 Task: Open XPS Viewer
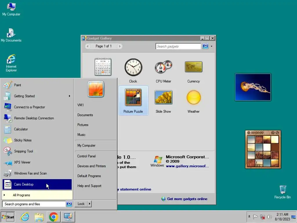tap(37, 162)
